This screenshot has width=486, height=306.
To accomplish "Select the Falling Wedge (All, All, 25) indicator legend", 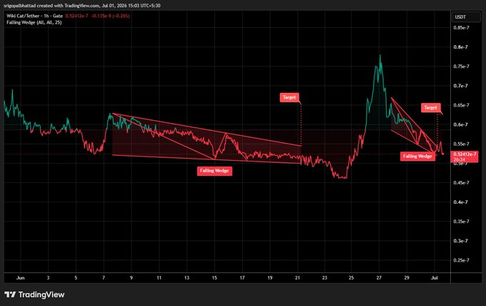I will (x=34, y=22).
